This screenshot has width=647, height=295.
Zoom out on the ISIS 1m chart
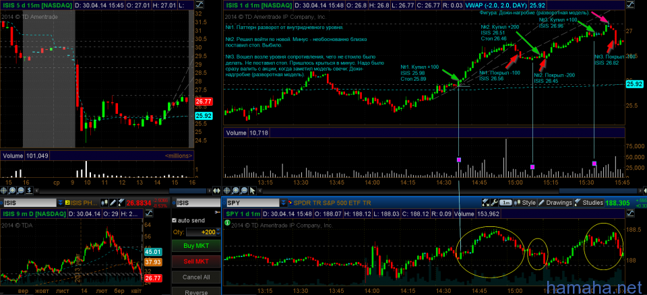(244, 190)
